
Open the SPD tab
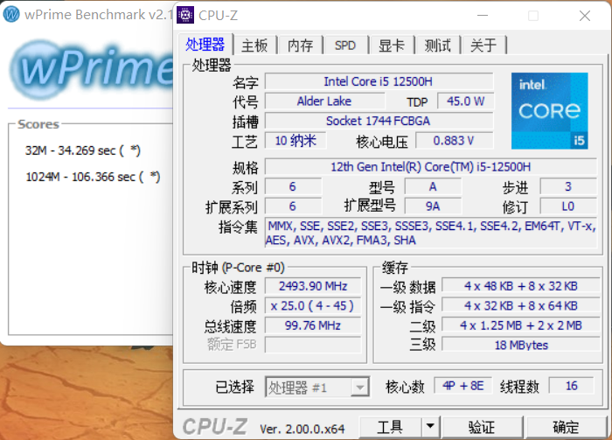[345, 45]
